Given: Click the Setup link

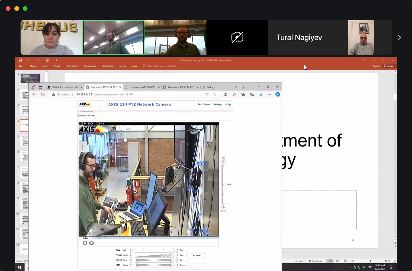Looking at the screenshot, I should pyautogui.click(x=217, y=104).
